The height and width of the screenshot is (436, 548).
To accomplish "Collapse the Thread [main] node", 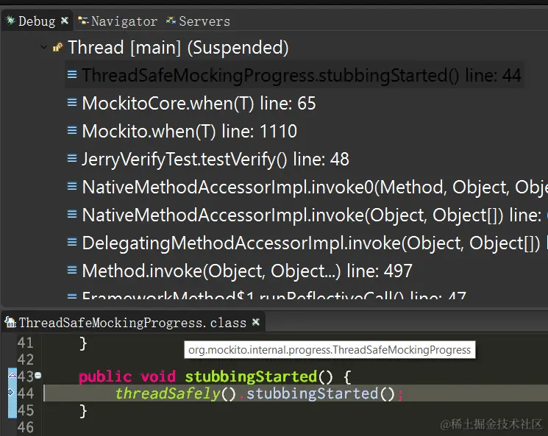I will click(43, 47).
